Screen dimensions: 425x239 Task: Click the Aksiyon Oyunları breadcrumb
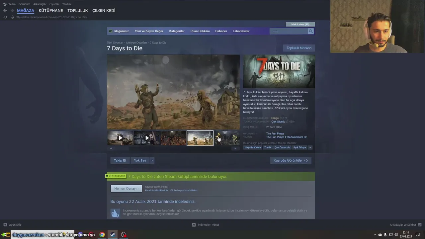[x=136, y=43]
